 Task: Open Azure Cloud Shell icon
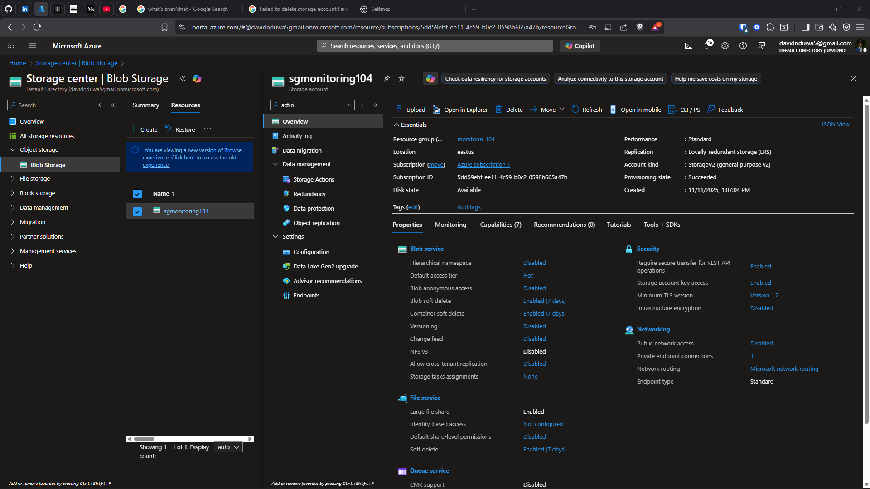689,46
